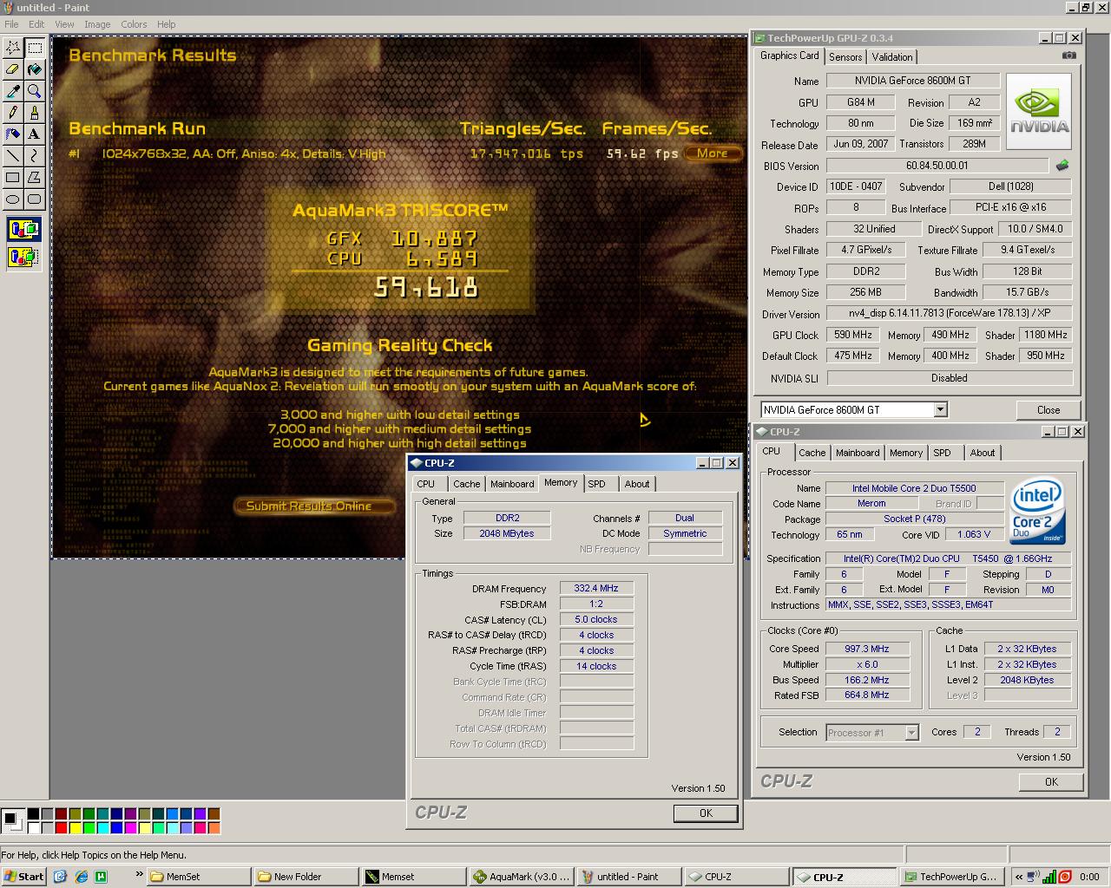Click the Edit menu in Paint

[36, 24]
